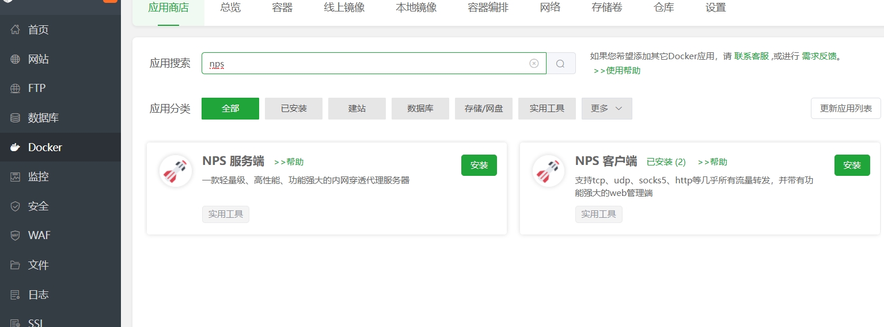Click the 监控 monitor icon in sidebar
This screenshot has height=327, width=884.
[x=16, y=176]
